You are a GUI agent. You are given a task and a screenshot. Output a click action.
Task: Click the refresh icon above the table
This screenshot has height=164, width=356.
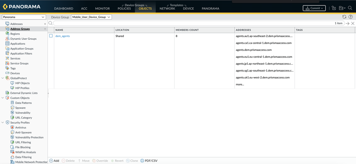(344, 17)
